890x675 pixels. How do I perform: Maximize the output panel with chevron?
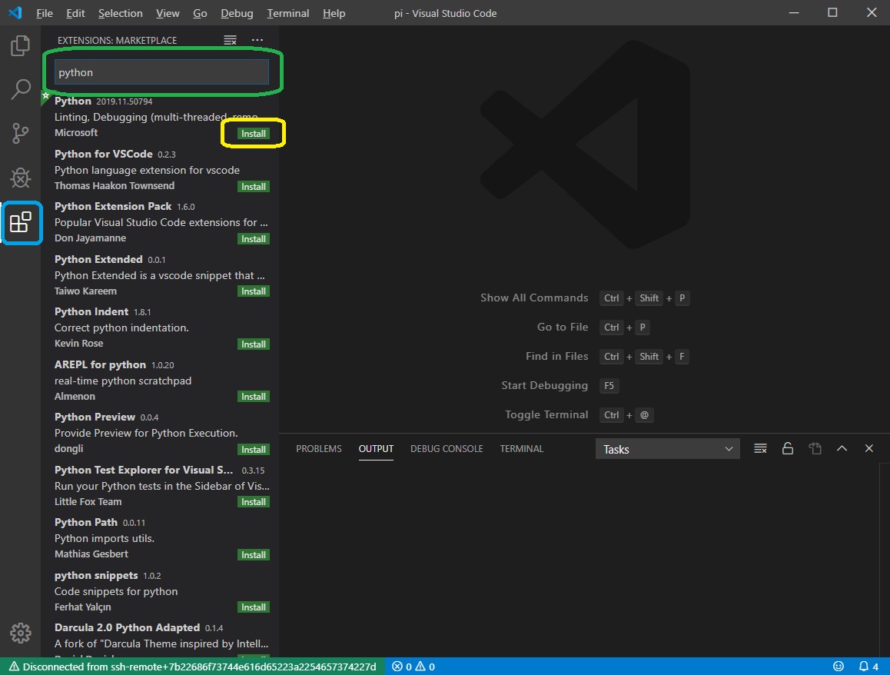(x=842, y=448)
